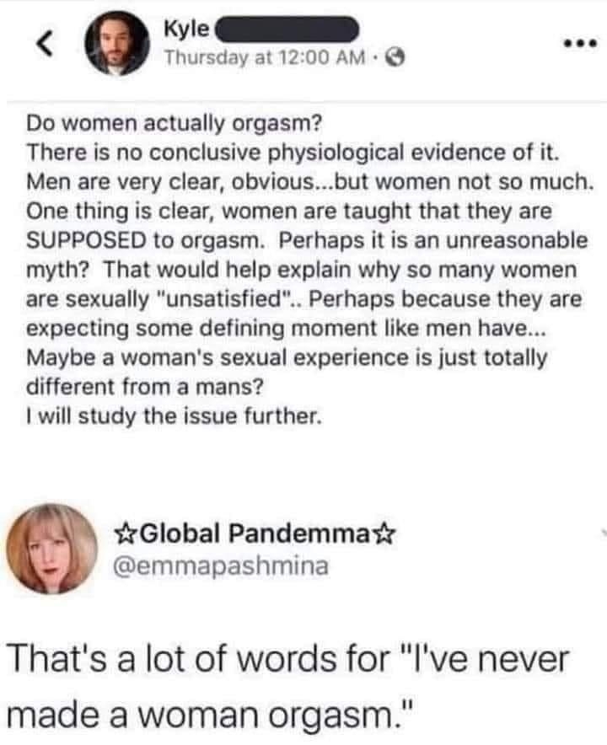Click the line starting "Maybe a woman's sexual experience"
Image resolution: width=607 pixels, height=745 pixels.
point(287,357)
